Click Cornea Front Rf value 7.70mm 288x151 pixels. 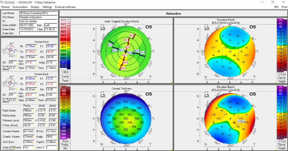(31, 47)
